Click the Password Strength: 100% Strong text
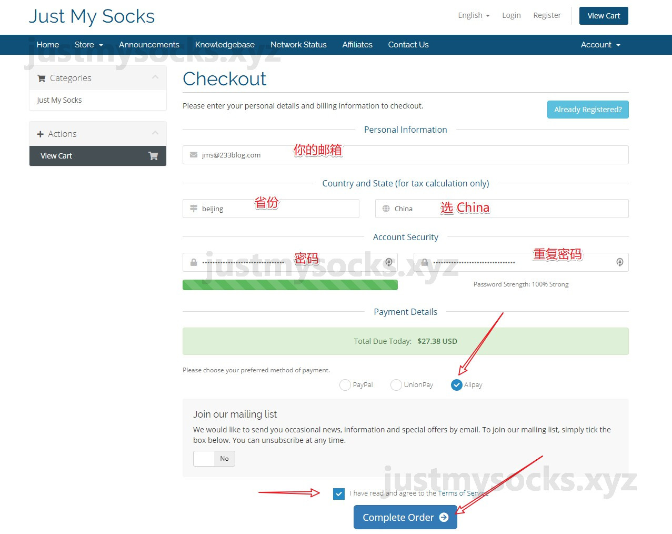 (521, 284)
